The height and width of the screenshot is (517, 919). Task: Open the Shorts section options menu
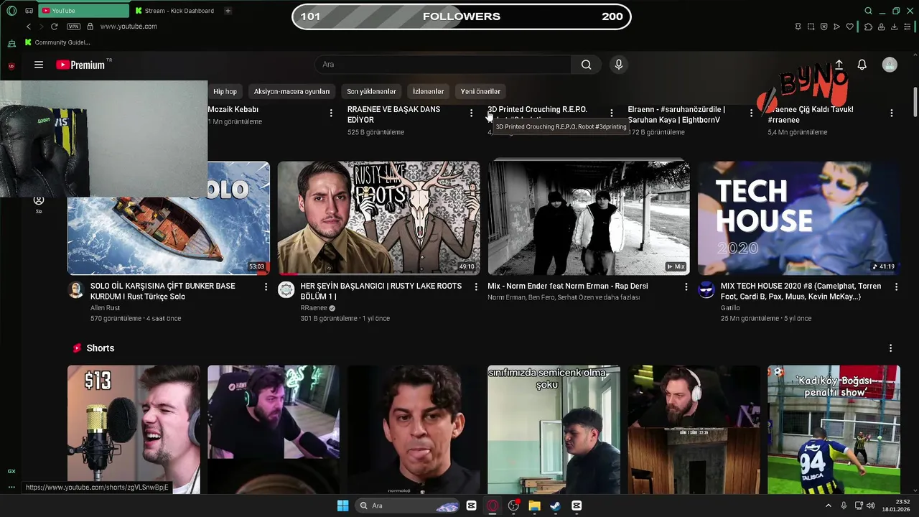click(890, 348)
